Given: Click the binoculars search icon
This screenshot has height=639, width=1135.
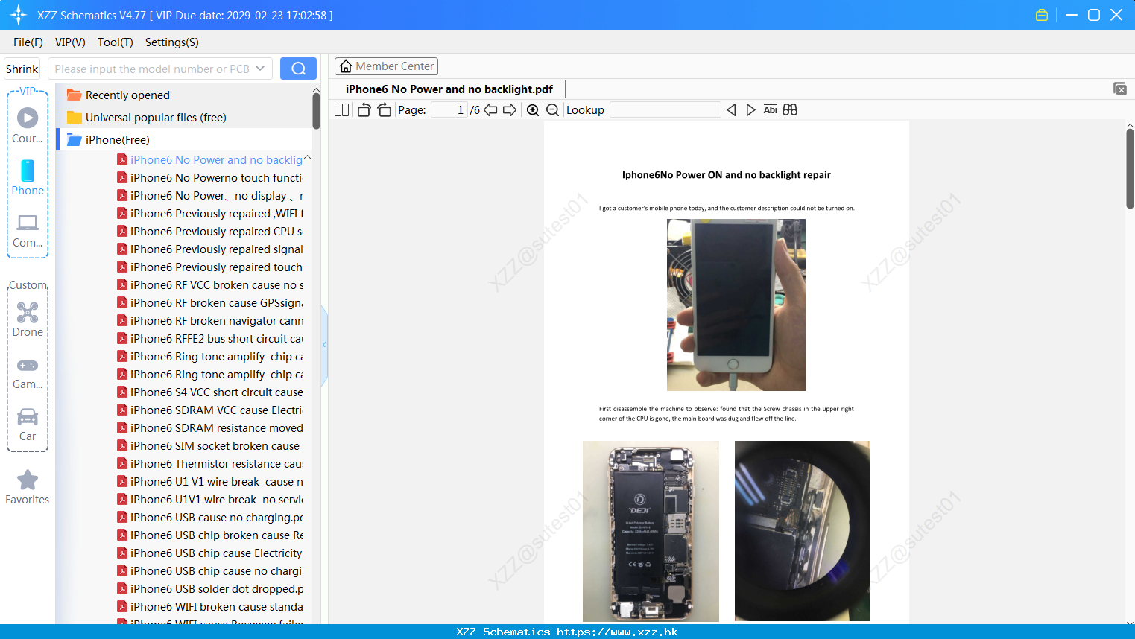Looking at the screenshot, I should click(x=790, y=110).
